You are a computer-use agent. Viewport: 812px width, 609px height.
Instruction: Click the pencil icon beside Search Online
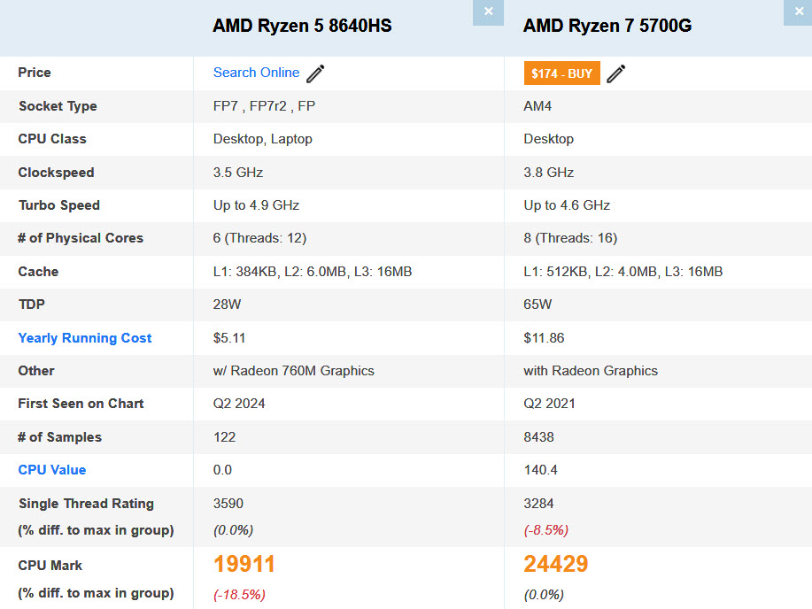315,73
